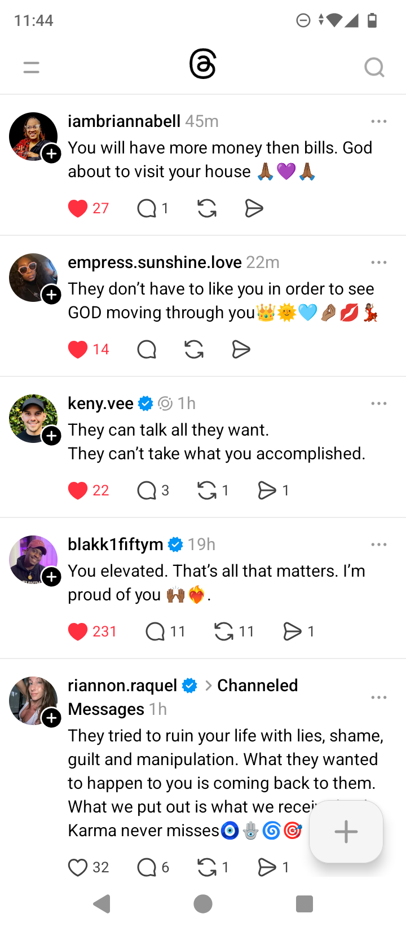Reply to empress.sunshine.love's post
Screen dimensions: 406x931
pyautogui.click(x=147, y=349)
